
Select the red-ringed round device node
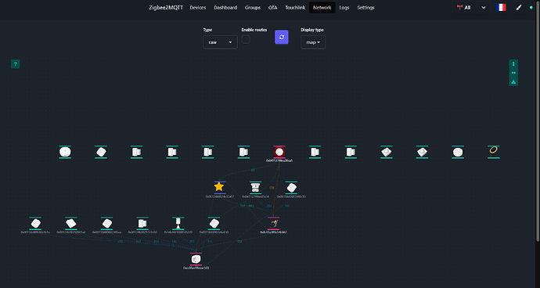279,152
